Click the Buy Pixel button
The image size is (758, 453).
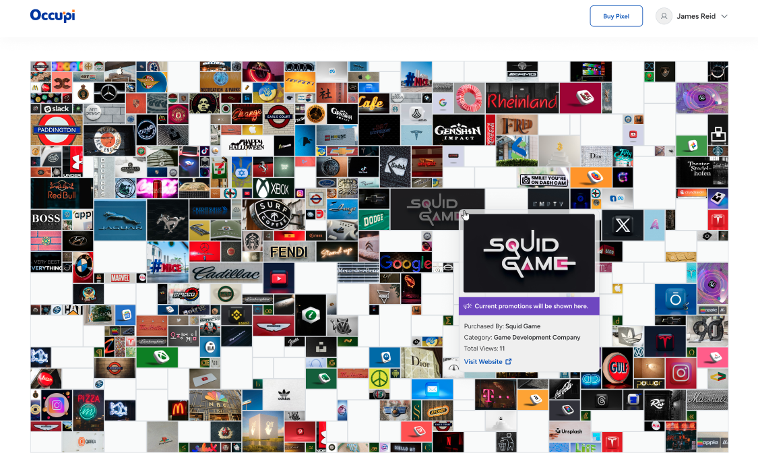point(616,16)
